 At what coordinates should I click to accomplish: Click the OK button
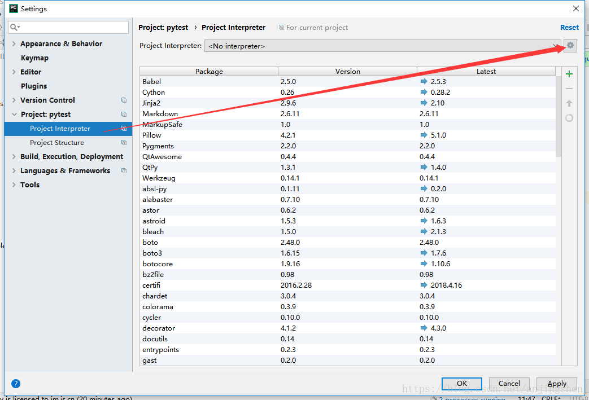pos(462,384)
